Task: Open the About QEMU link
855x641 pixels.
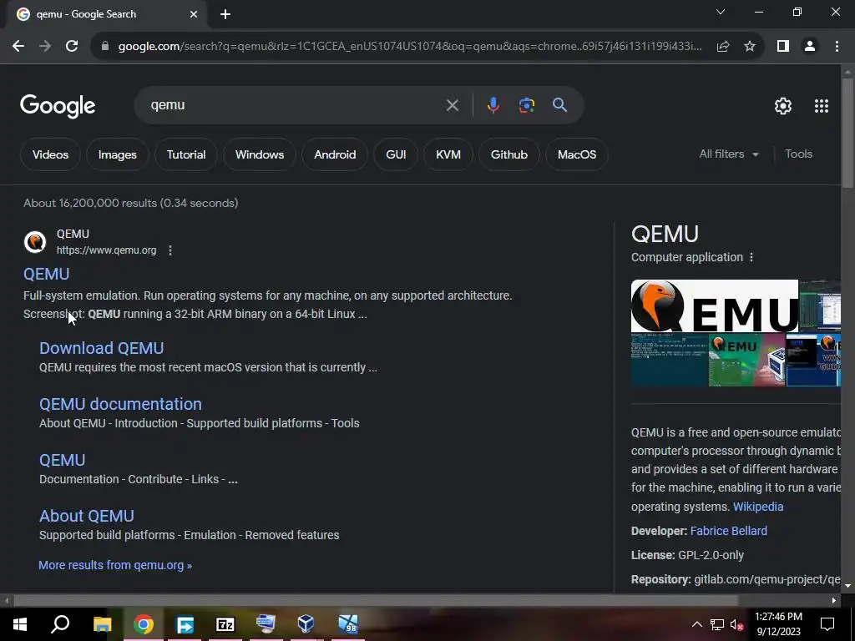Action: (87, 516)
